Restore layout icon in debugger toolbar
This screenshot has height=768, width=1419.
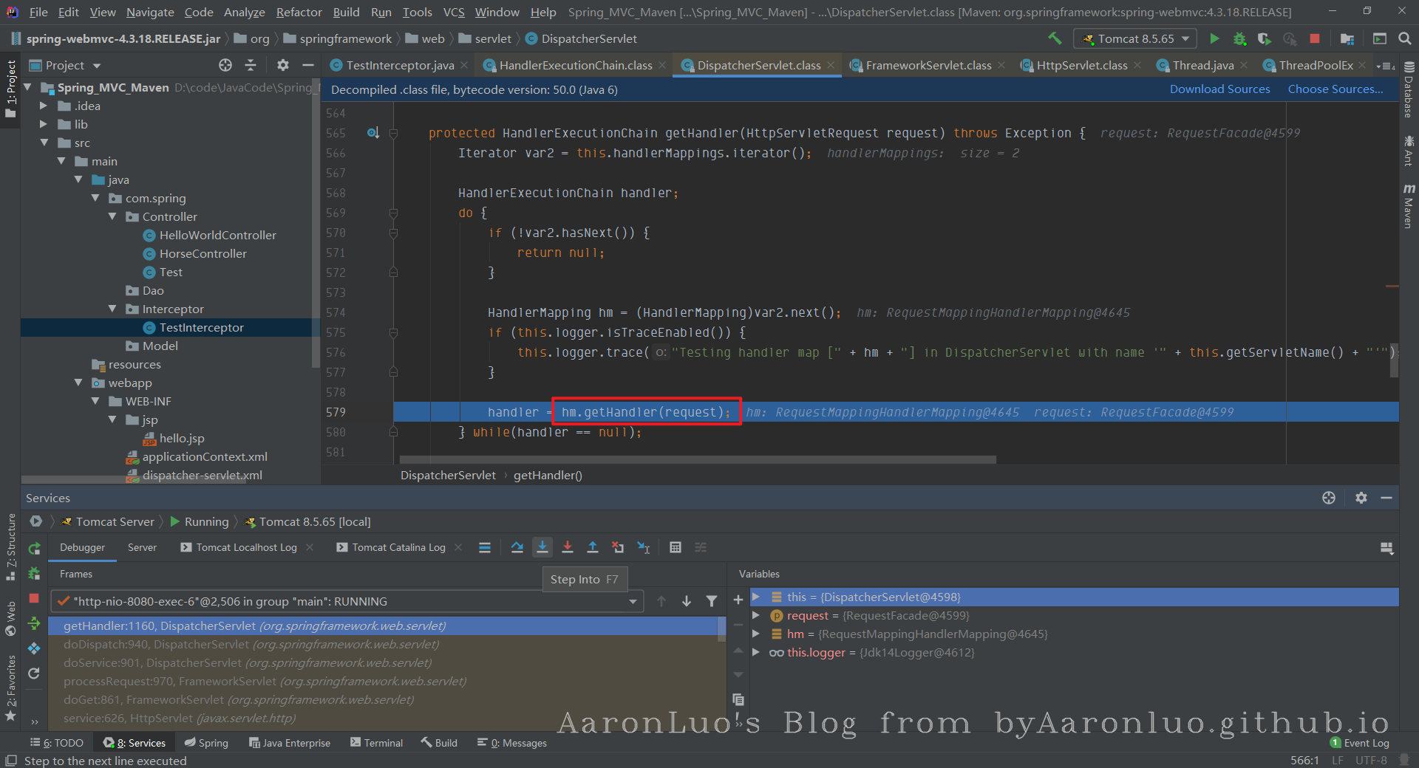click(x=1386, y=548)
